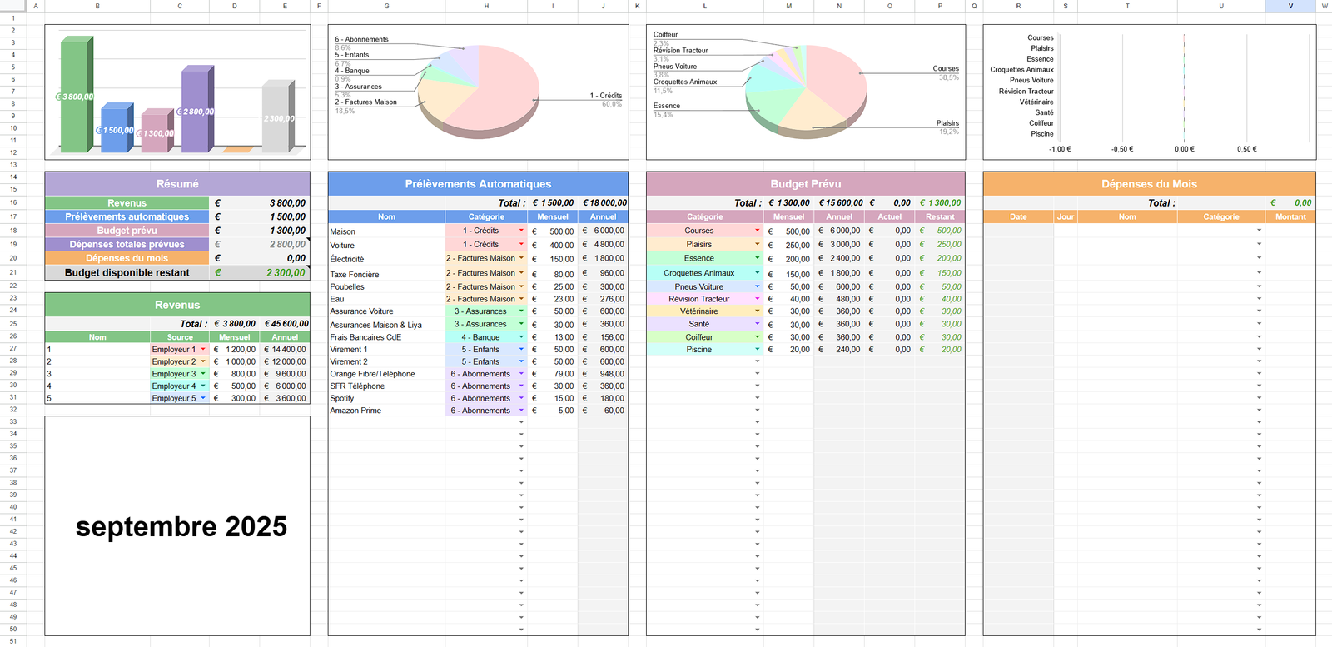Select the Amazon Prime name cell
This screenshot has height=647, width=1332.
[386, 411]
